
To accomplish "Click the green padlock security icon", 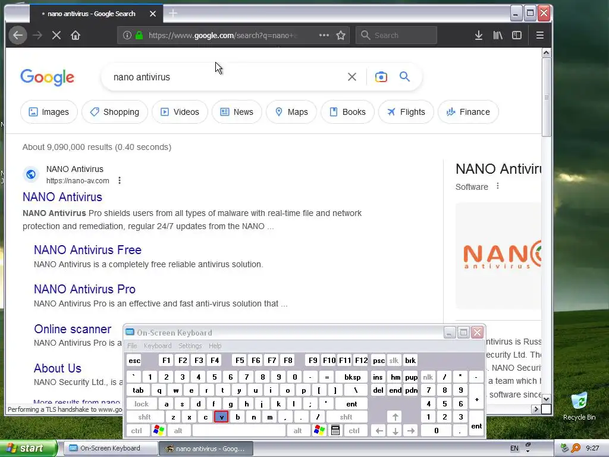I will 139,35.
